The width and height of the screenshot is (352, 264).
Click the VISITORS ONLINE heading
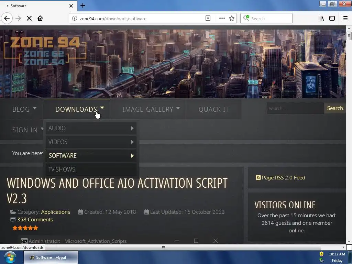[x=285, y=205]
